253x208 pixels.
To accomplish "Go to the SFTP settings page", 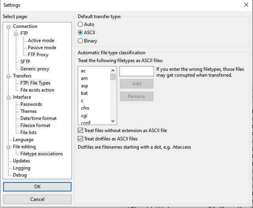I will tap(25, 62).
